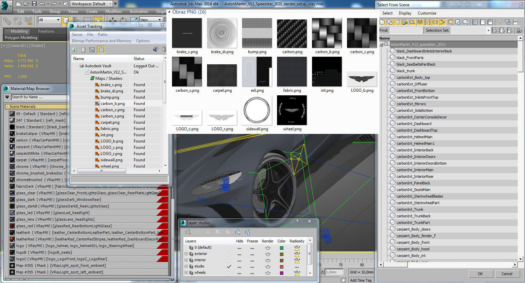
Task: Click the Polygon Modeling panel button
Action: point(21,38)
